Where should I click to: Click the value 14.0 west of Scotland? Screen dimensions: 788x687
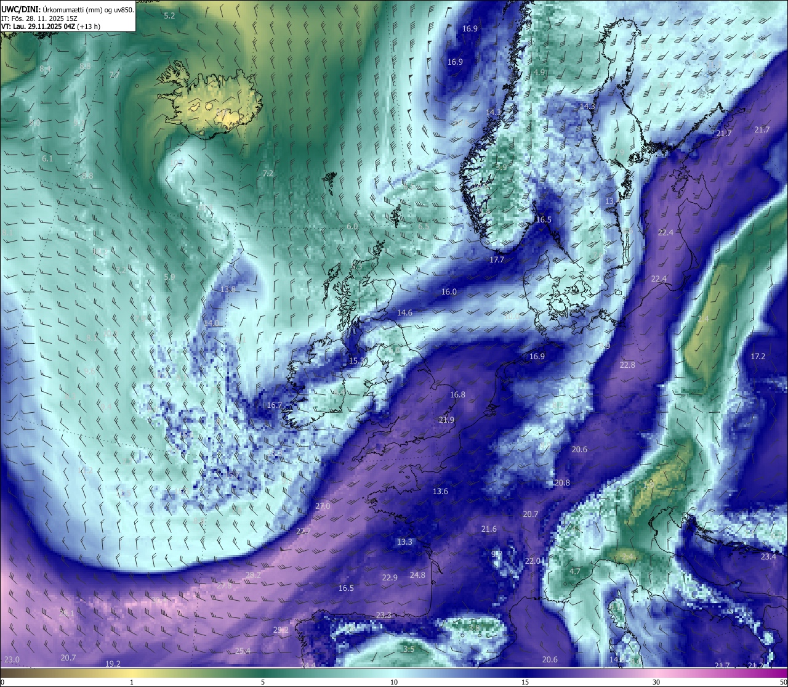[211, 322]
